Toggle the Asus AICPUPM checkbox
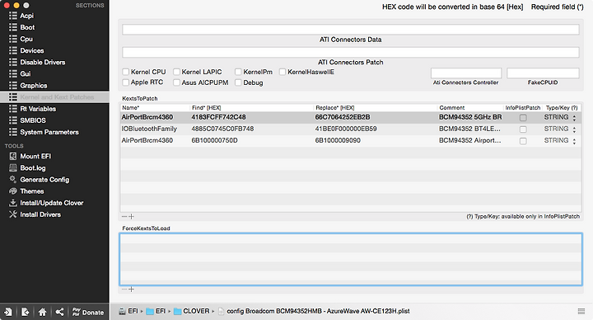The width and height of the screenshot is (593, 320). tap(176, 82)
